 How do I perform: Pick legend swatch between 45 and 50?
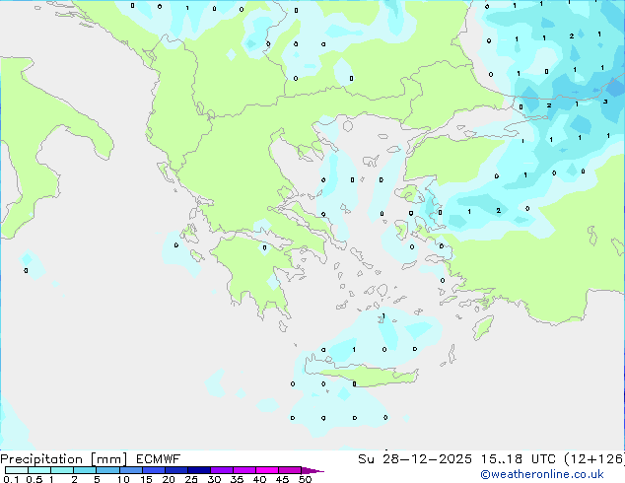[290, 470]
